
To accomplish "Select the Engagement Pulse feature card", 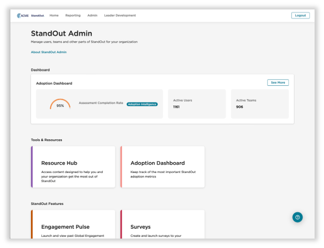I will [73, 225].
